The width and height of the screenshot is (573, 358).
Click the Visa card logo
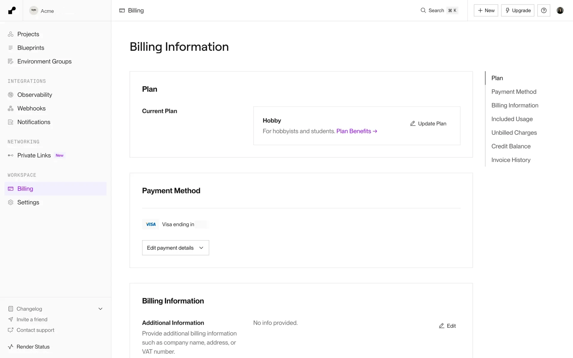tap(151, 224)
